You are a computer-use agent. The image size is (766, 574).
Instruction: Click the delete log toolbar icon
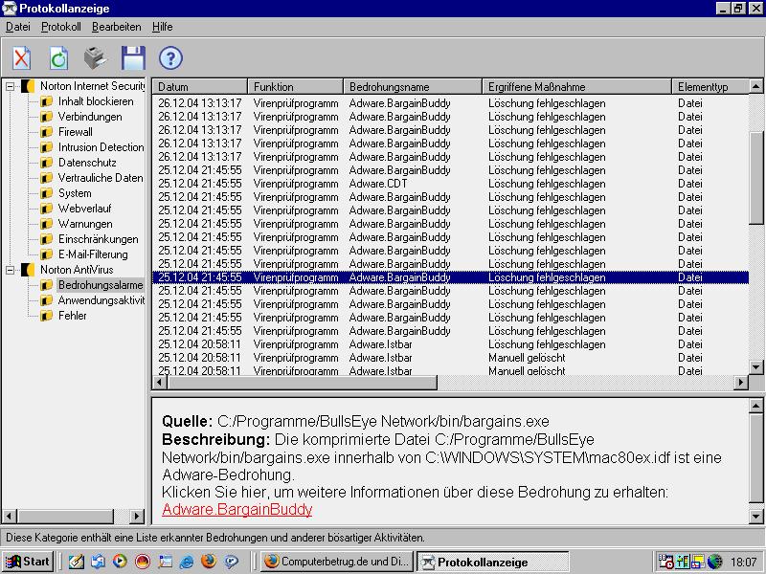click(22, 58)
